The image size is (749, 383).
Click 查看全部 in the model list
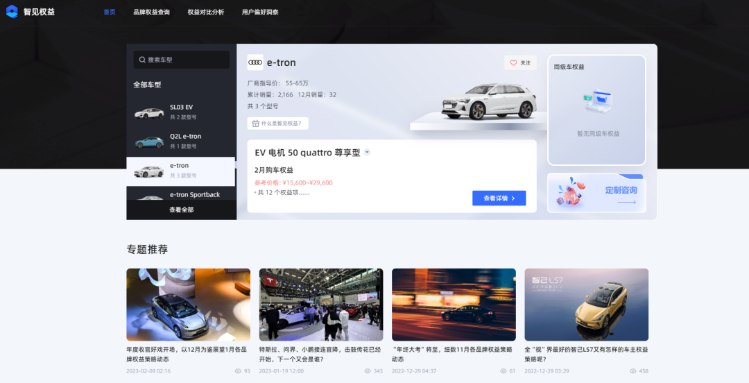click(182, 210)
